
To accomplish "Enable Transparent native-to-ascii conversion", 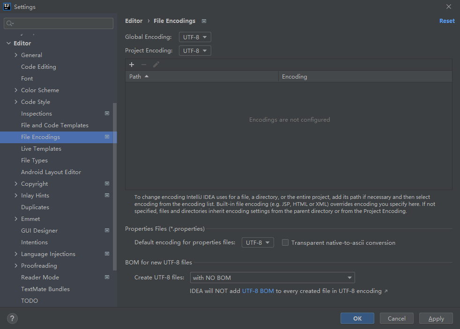I will coord(285,243).
